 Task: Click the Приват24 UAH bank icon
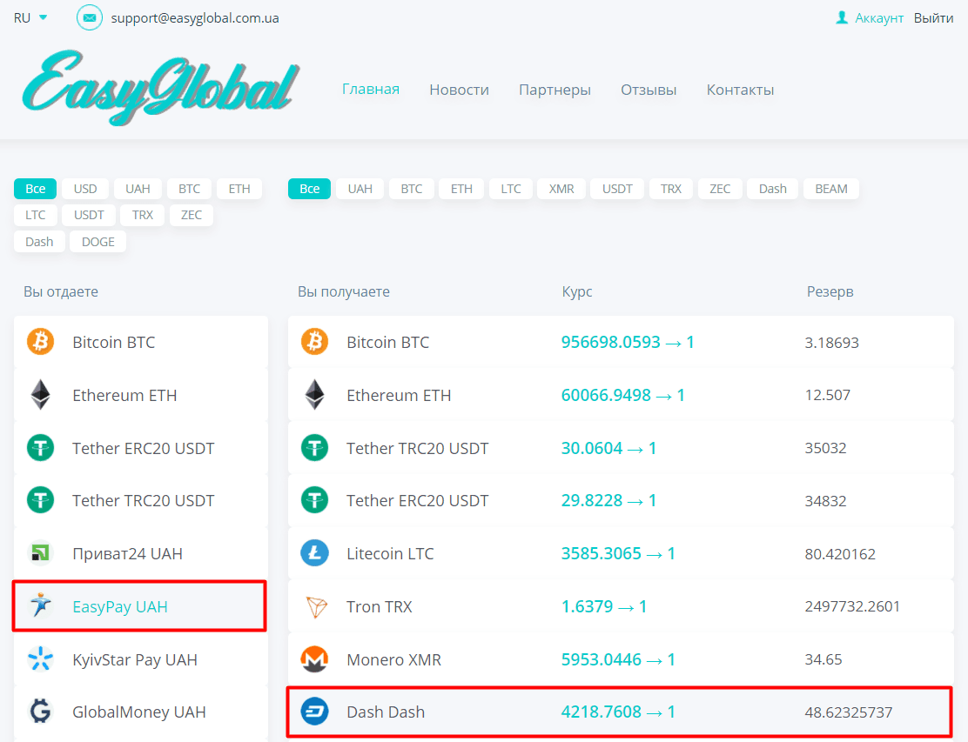point(40,553)
